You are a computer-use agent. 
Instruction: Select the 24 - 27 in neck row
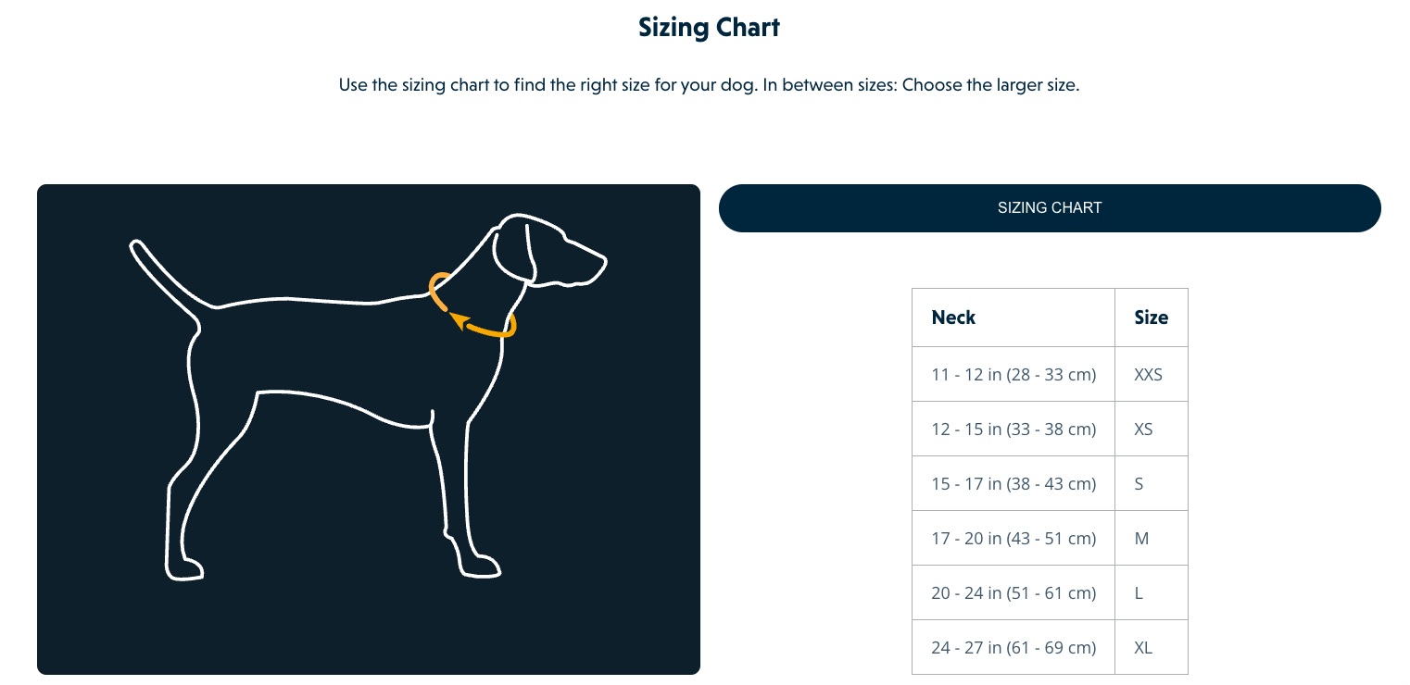click(1013, 648)
